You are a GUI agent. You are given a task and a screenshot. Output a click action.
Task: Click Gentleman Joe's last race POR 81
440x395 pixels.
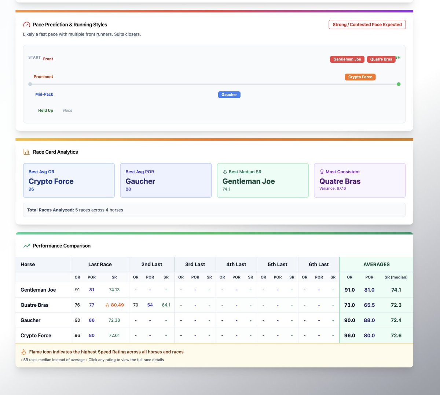[x=92, y=289]
